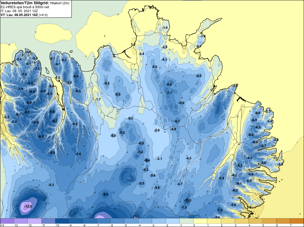Viewport: 304px width, 227px height.
Task: Click the -5.7 temperature label
Action: click(x=52, y=59)
